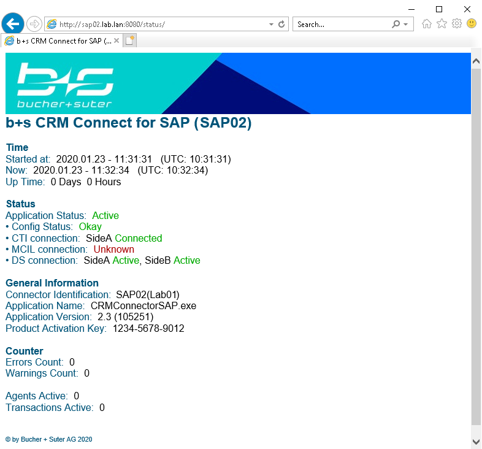This screenshot has width=482, height=449.
Task: Click the Application Version 2.3 (105251)
Action: (126, 317)
